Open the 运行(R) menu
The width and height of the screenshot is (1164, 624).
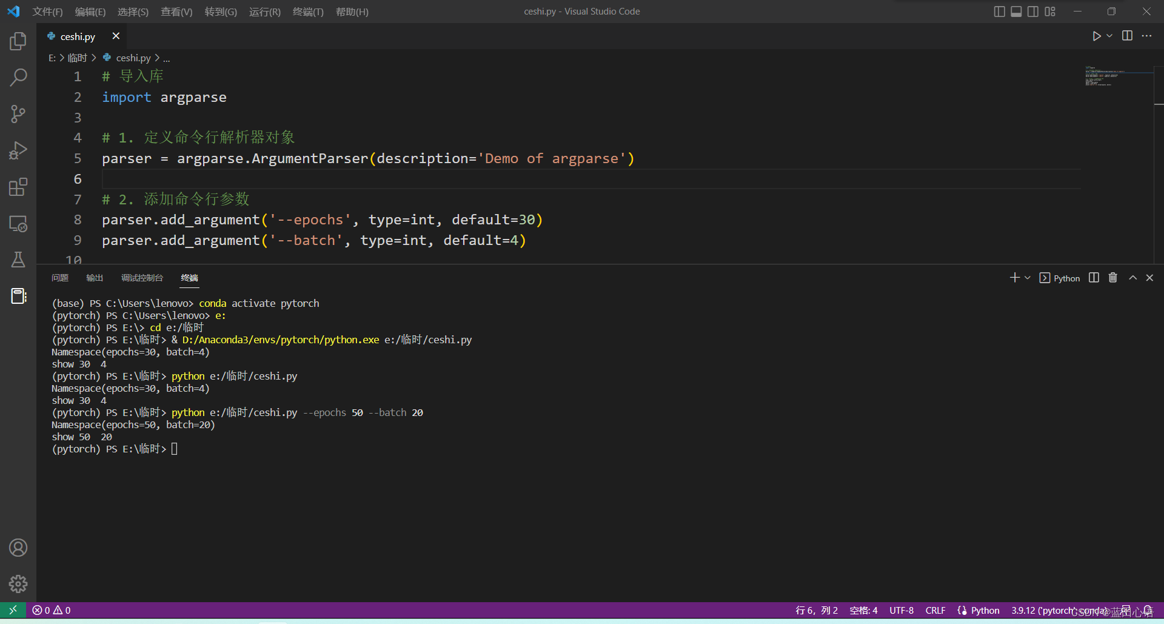(265, 12)
